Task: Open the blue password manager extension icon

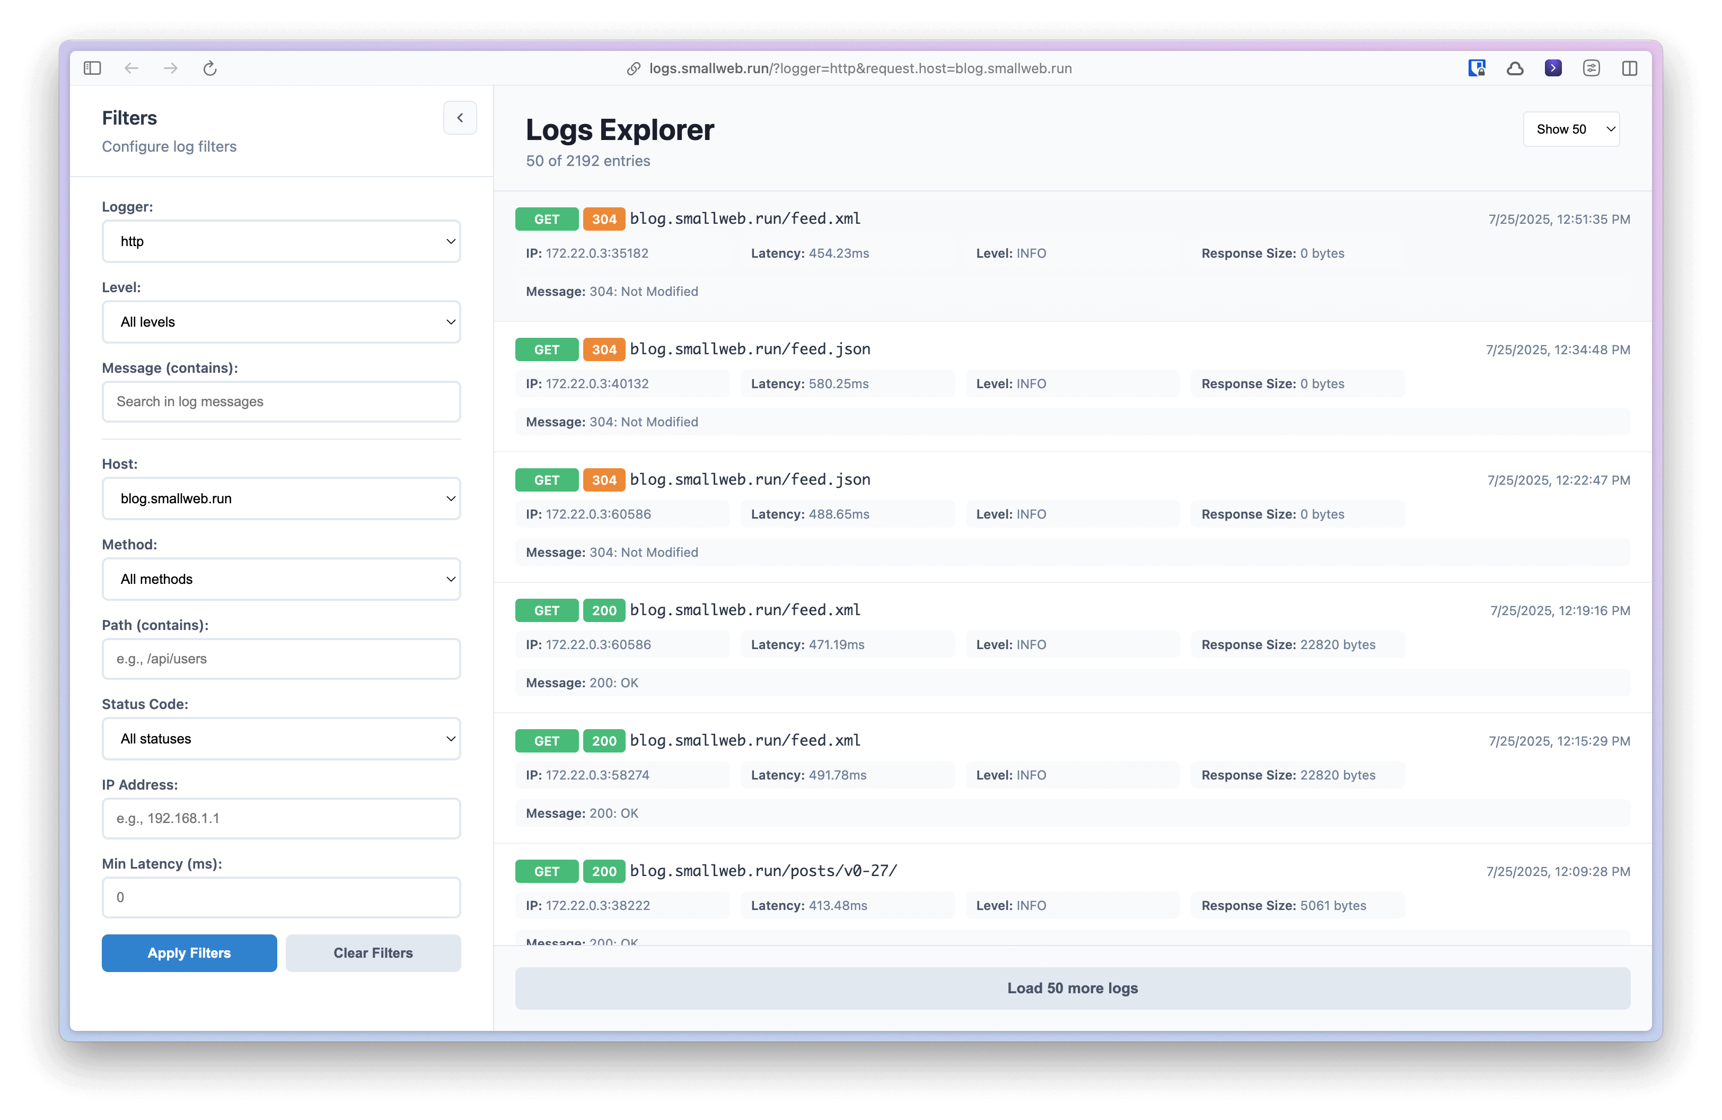Action: pyautogui.click(x=1477, y=68)
